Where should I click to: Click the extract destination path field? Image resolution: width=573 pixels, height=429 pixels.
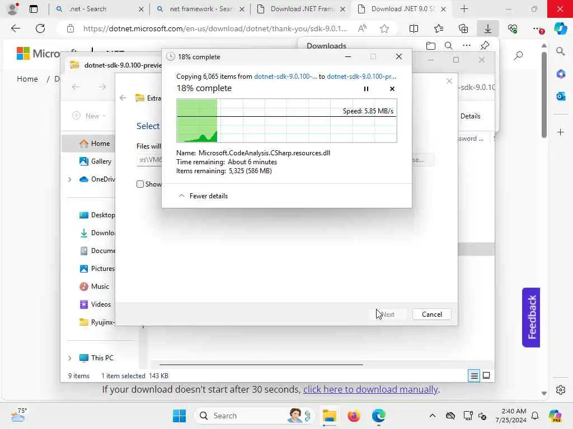pyautogui.click(x=149, y=160)
